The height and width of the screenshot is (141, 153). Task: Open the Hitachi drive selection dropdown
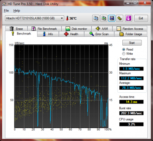click(34, 18)
